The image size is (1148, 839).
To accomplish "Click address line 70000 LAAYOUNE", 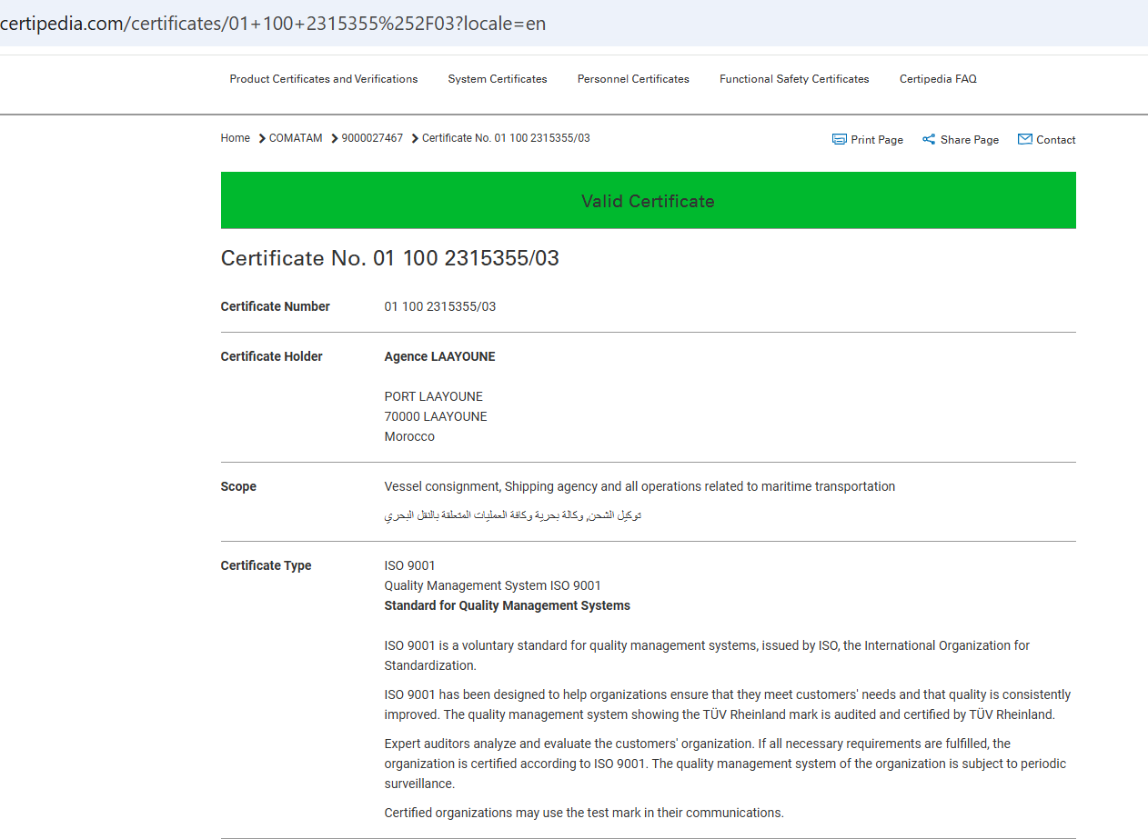I will (436, 416).
